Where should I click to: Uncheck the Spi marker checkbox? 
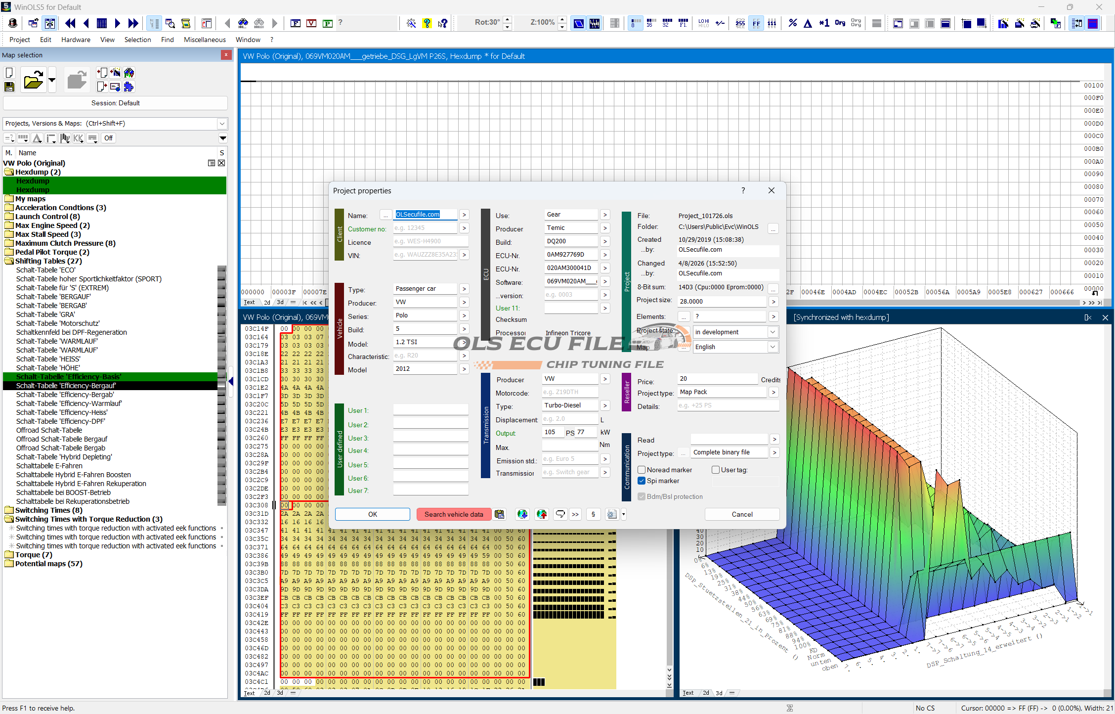[642, 481]
